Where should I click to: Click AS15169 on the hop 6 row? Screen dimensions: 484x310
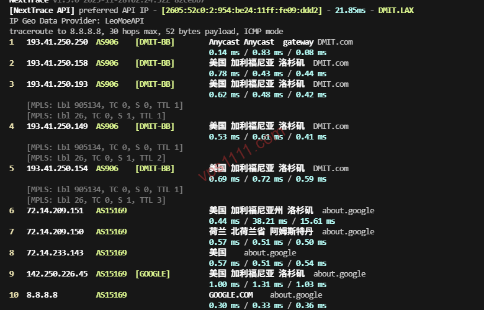pyautogui.click(x=112, y=211)
